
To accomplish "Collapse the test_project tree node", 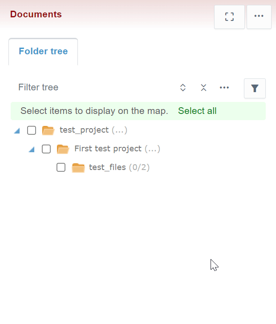I will coord(17,131).
